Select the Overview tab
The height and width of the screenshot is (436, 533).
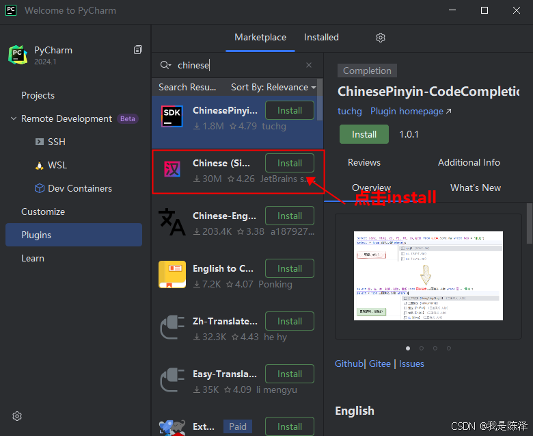(371, 188)
